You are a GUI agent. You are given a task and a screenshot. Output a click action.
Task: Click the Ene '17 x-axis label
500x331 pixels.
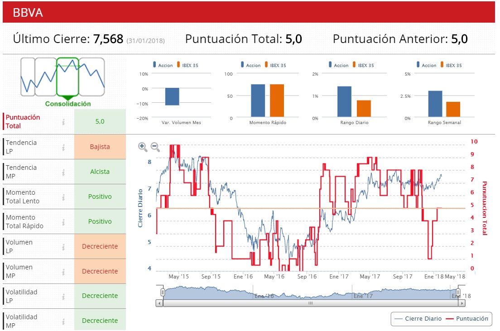click(x=339, y=277)
